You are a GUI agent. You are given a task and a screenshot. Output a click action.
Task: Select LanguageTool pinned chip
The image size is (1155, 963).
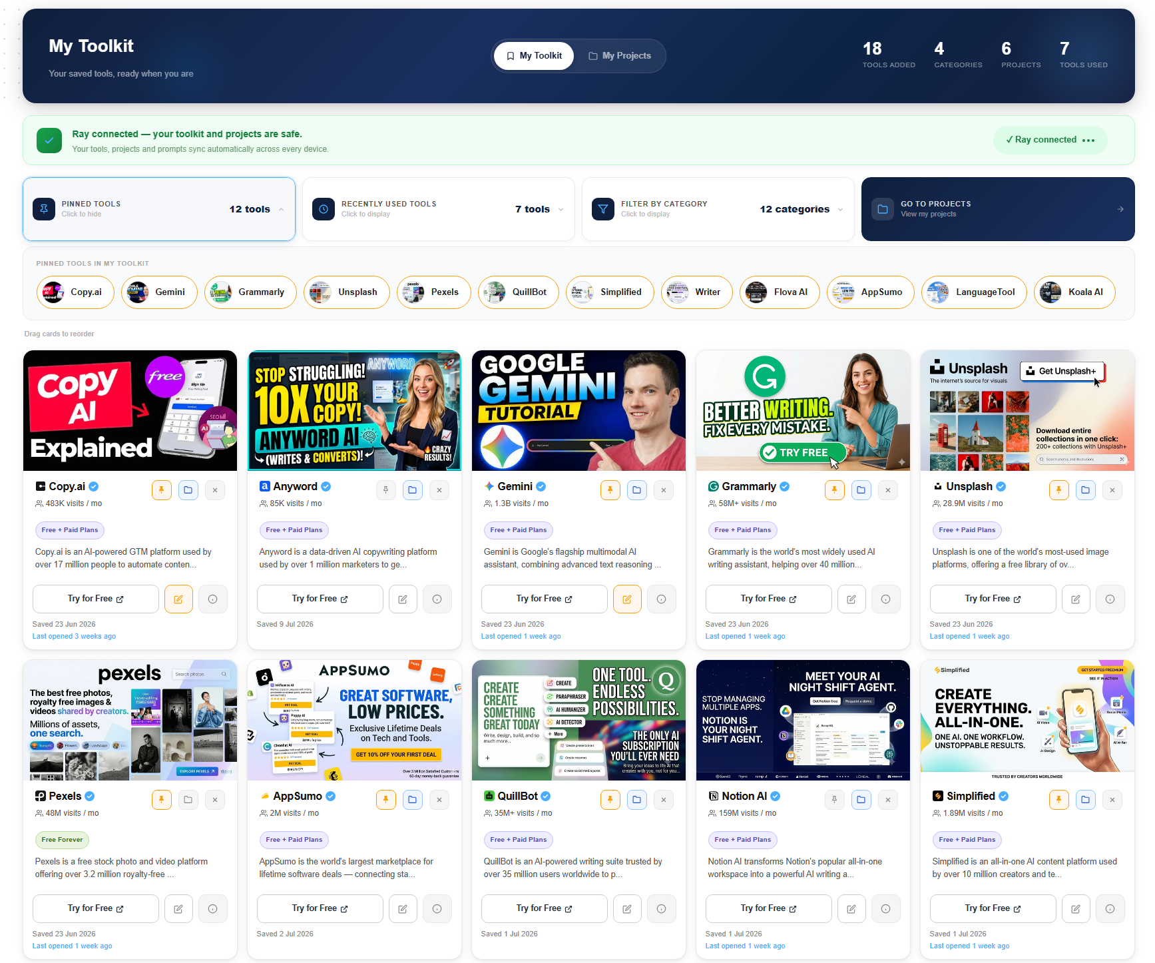click(974, 292)
